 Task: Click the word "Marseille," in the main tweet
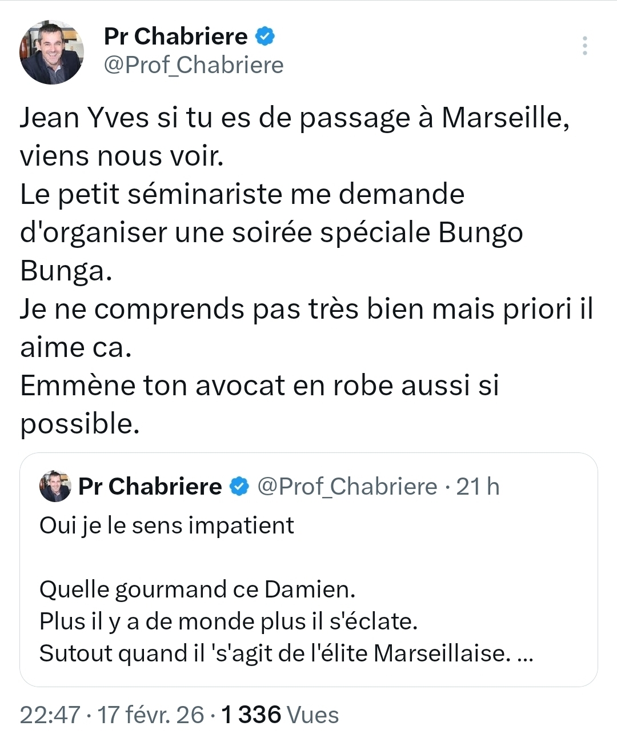506,118
